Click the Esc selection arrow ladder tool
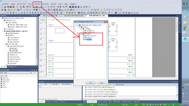Screen dimensions: 189x106 (2, 13)
